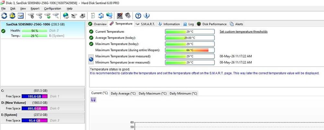Select the SanDisk SD8SN8U-256G-1006 disk entry

(42, 30)
